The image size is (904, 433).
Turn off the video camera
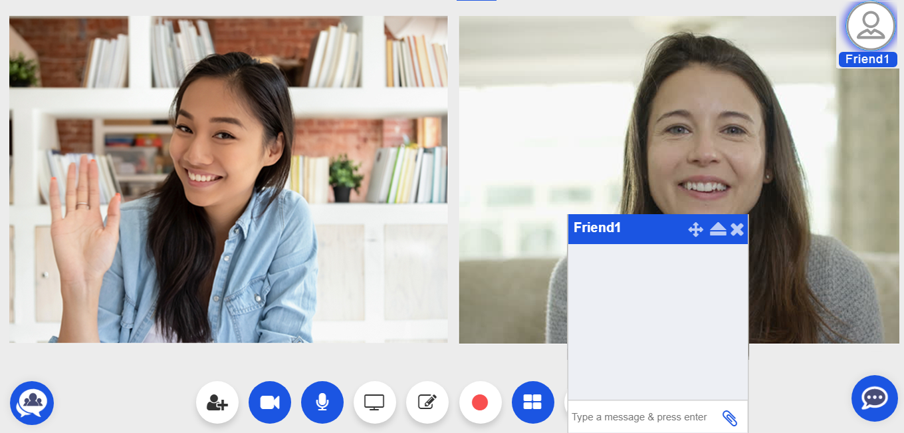270,402
